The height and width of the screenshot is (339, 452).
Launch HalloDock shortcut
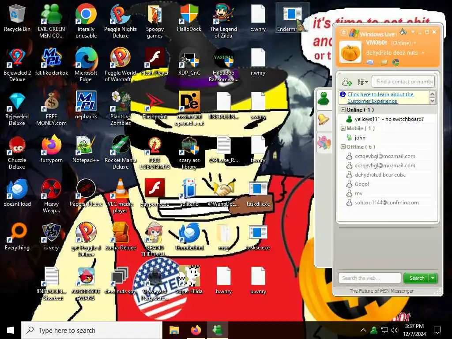(189, 18)
